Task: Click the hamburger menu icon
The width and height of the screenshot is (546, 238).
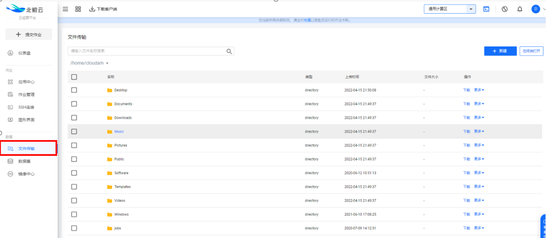Action: 65,9
